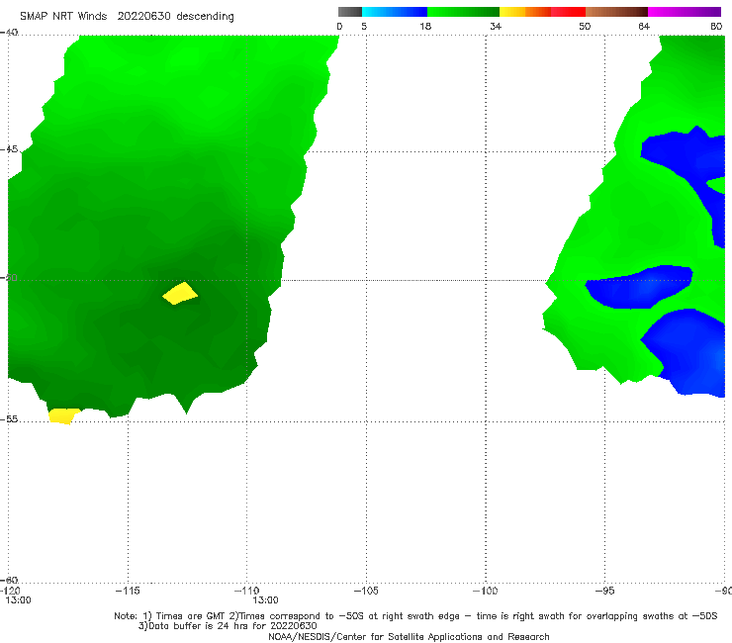
Task: Click the colorbar label "5"
Action: pos(364,27)
